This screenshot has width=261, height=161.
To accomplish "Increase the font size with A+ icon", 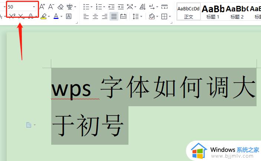I will pos(42,7).
